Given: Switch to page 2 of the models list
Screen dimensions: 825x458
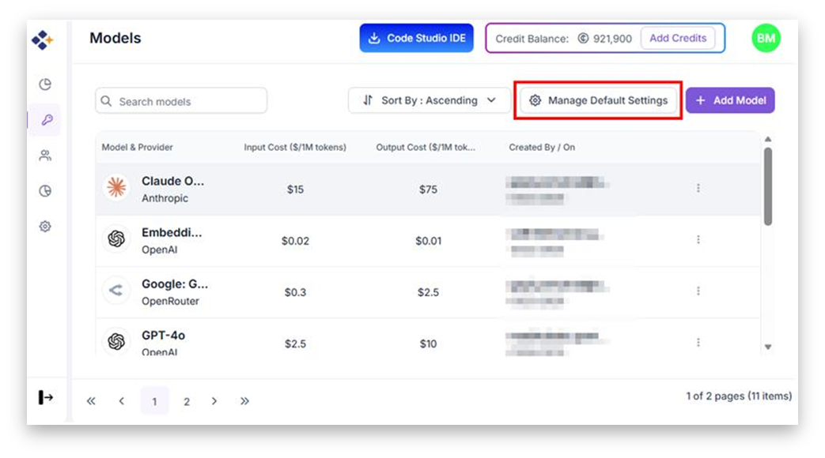Looking at the screenshot, I should pyautogui.click(x=187, y=401).
